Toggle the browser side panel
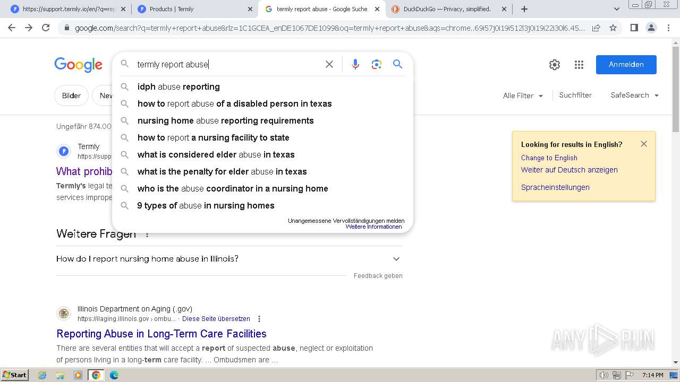The width and height of the screenshot is (680, 382). pyautogui.click(x=634, y=28)
